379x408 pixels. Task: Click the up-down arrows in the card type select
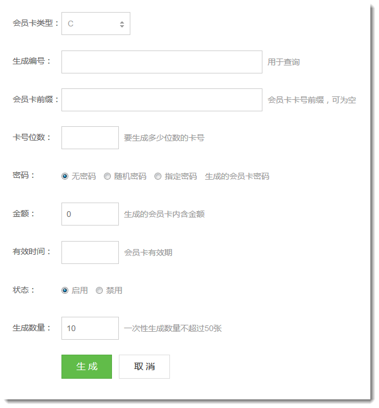pyautogui.click(x=122, y=24)
